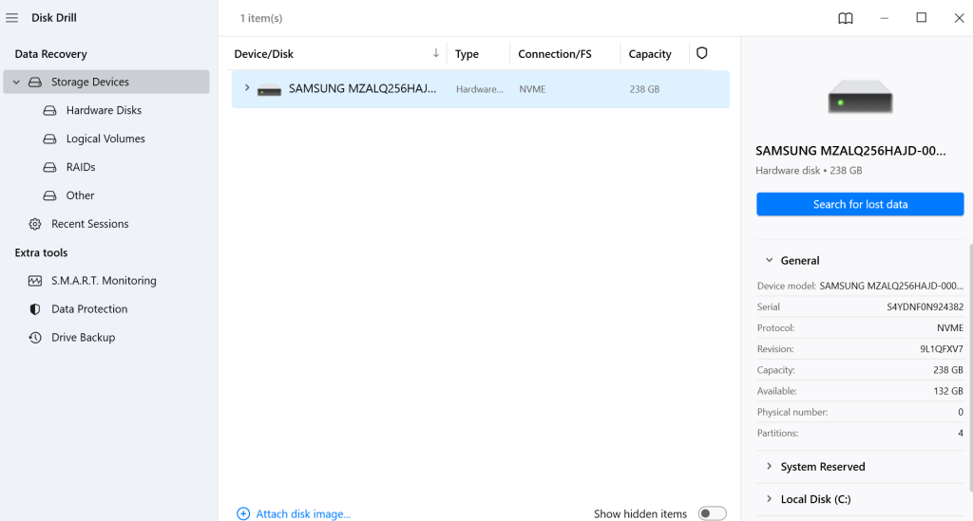This screenshot has height=521, width=973.
Task: Open the help book icon
Action: (845, 18)
